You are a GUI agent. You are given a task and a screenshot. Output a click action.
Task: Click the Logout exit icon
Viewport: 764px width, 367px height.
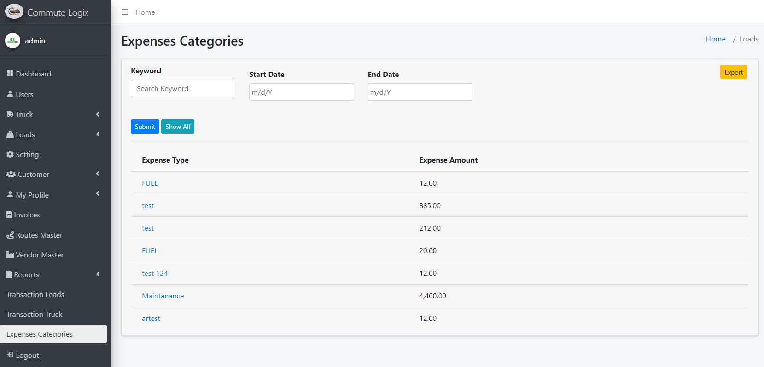10,355
